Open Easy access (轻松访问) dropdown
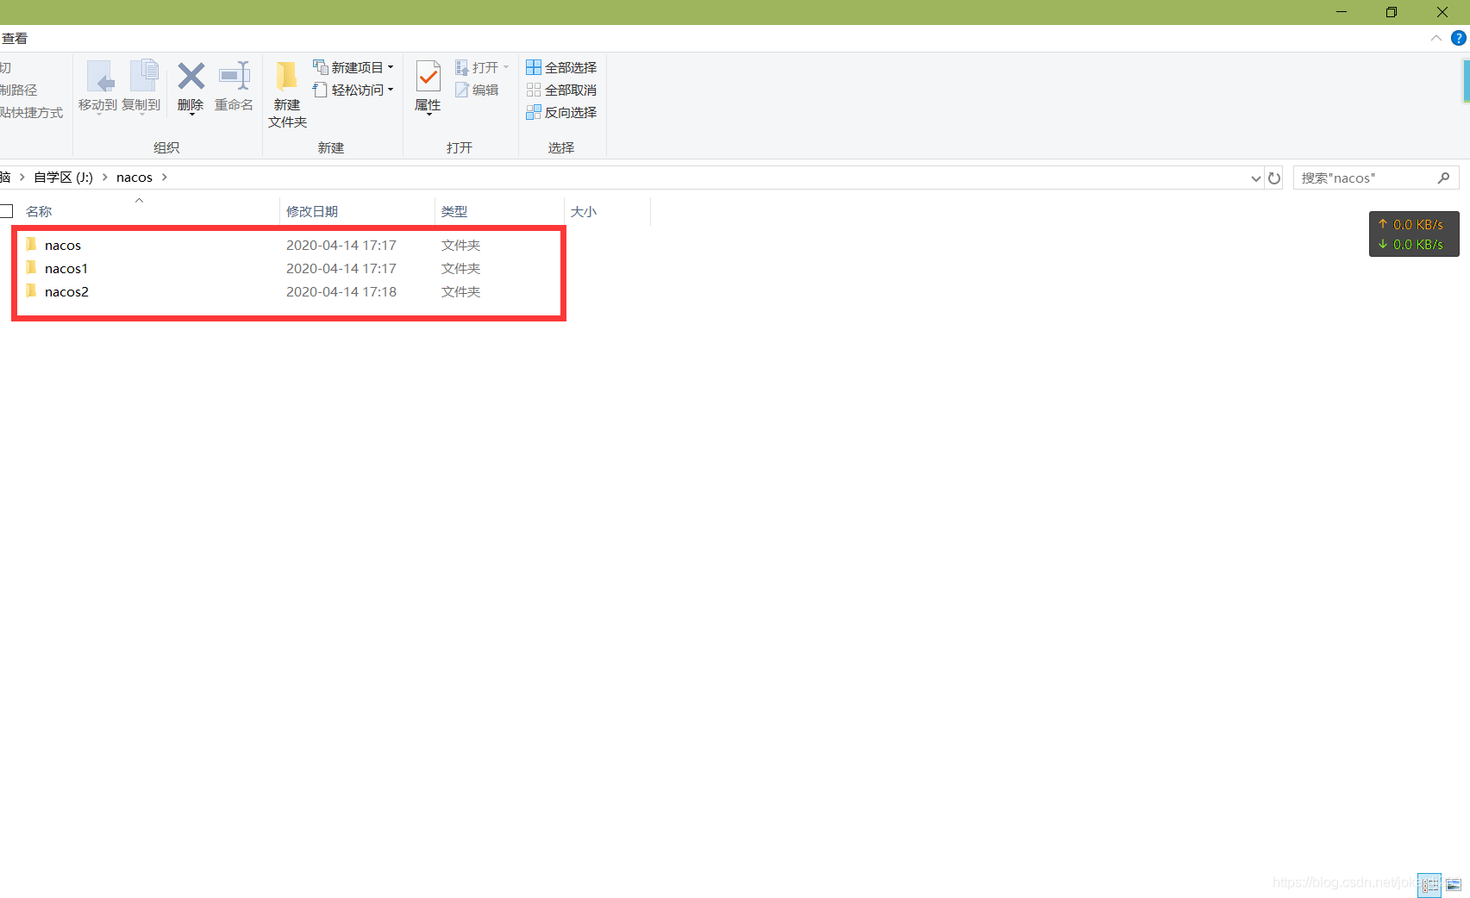 click(x=353, y=90)
